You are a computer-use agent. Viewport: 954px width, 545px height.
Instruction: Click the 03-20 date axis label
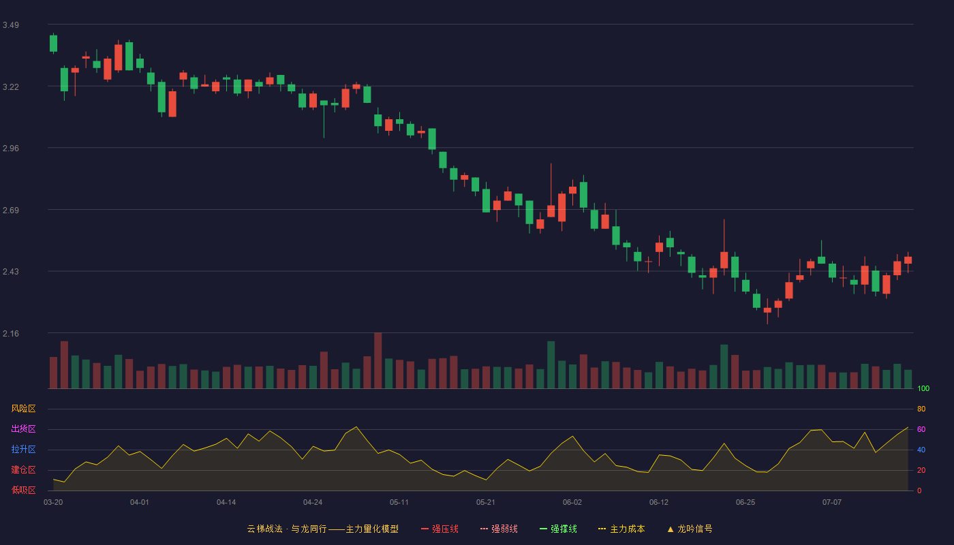point(53,502)
